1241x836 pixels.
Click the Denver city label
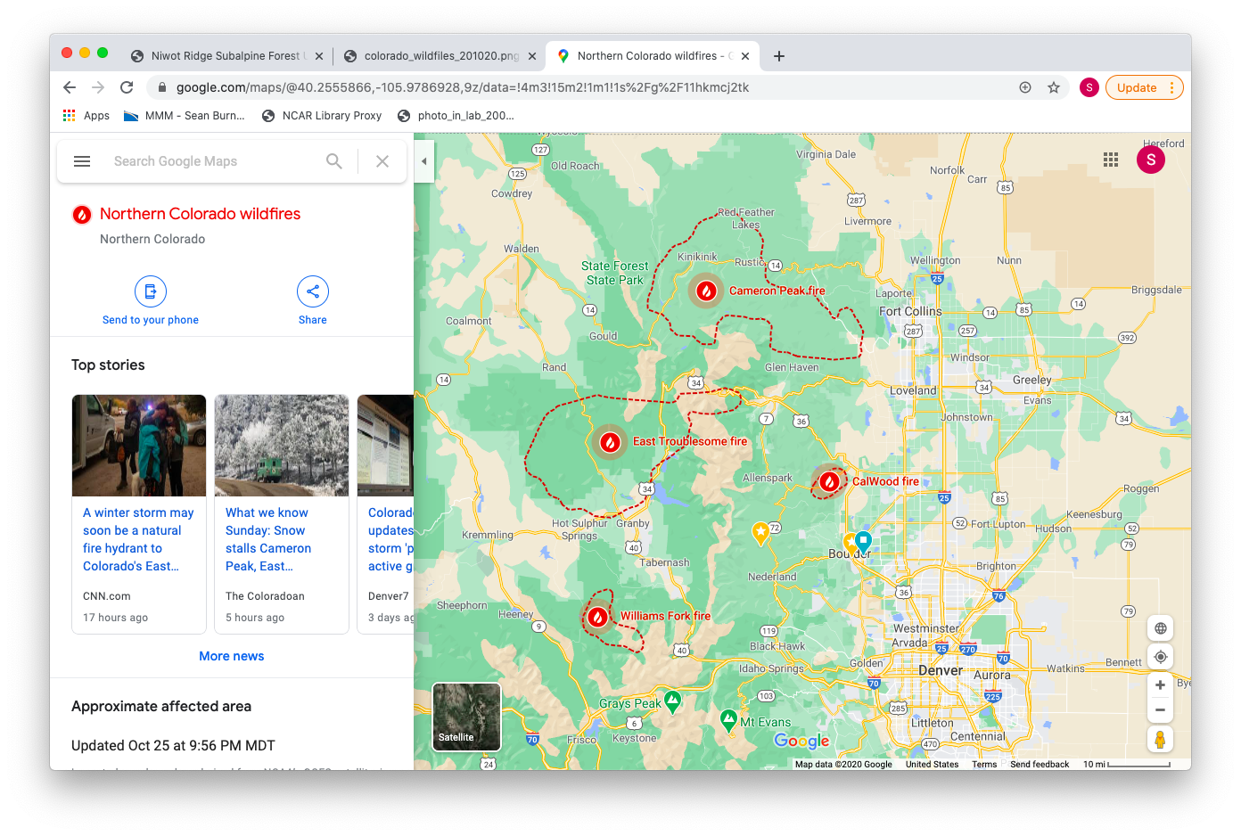tap(941, 670)
